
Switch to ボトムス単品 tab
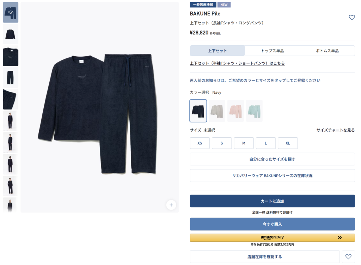click(327, 51)
